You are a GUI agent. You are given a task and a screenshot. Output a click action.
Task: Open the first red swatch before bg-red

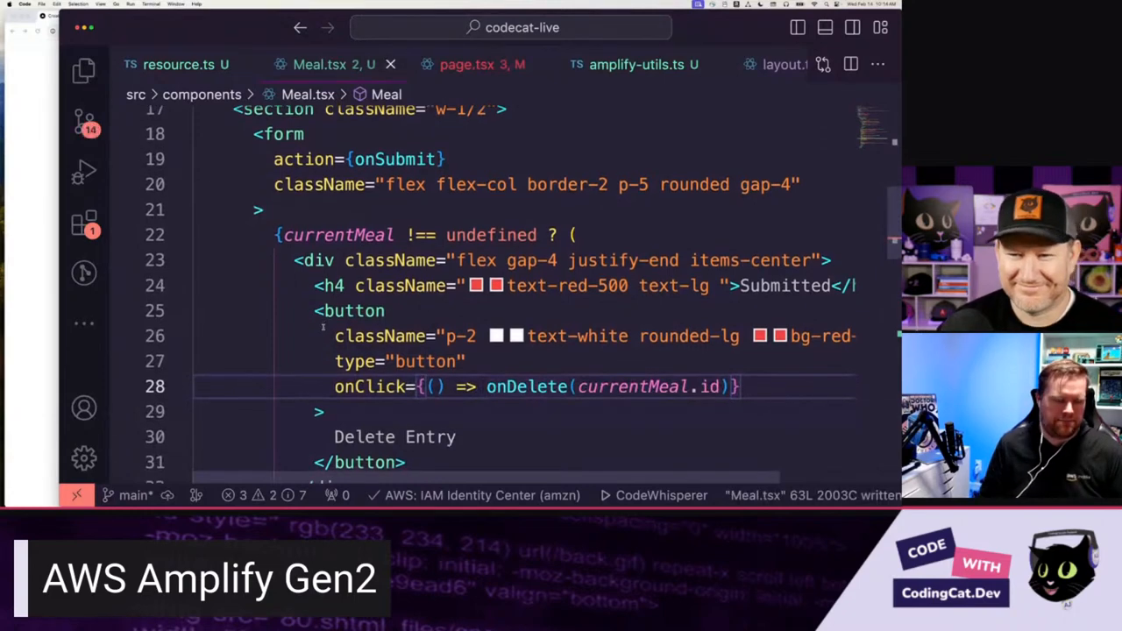(x=760, y=336)
